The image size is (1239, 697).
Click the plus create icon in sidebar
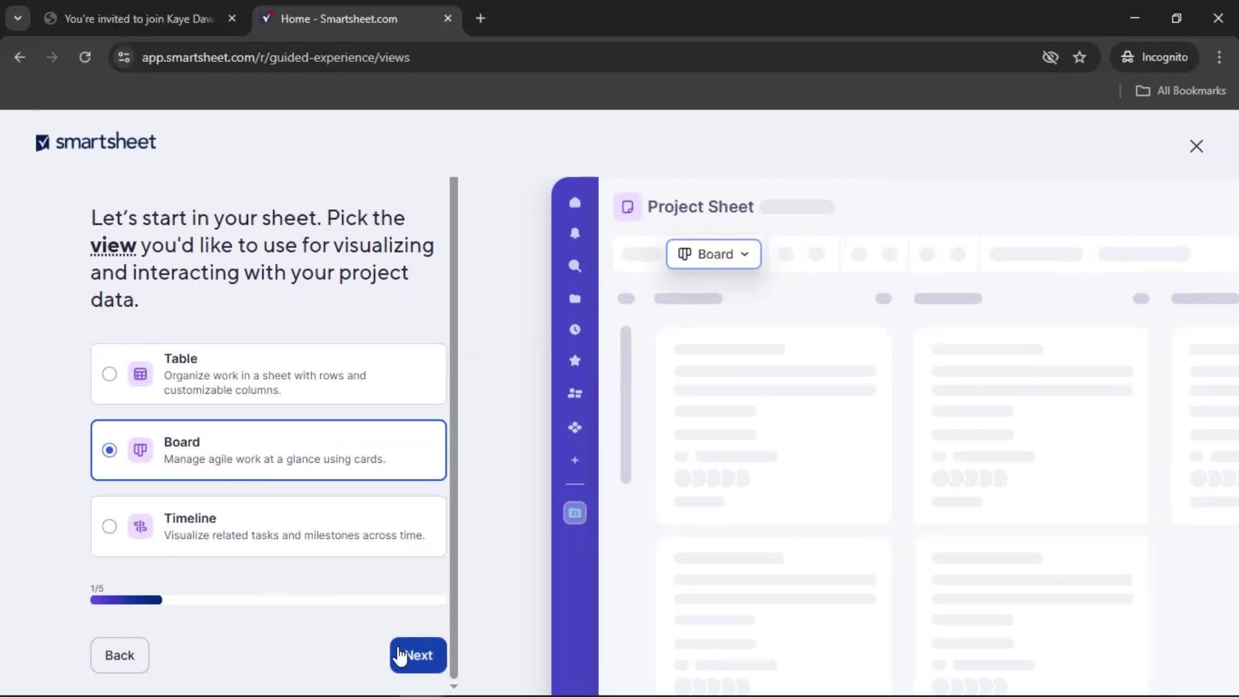(x=574, y=460)
